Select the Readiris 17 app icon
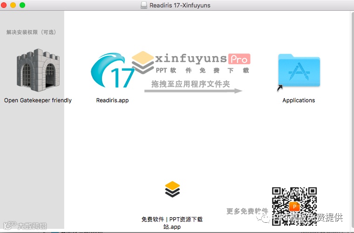Image resolution: width=354 pixels, height=233 pixels. (x=112, y=70)
